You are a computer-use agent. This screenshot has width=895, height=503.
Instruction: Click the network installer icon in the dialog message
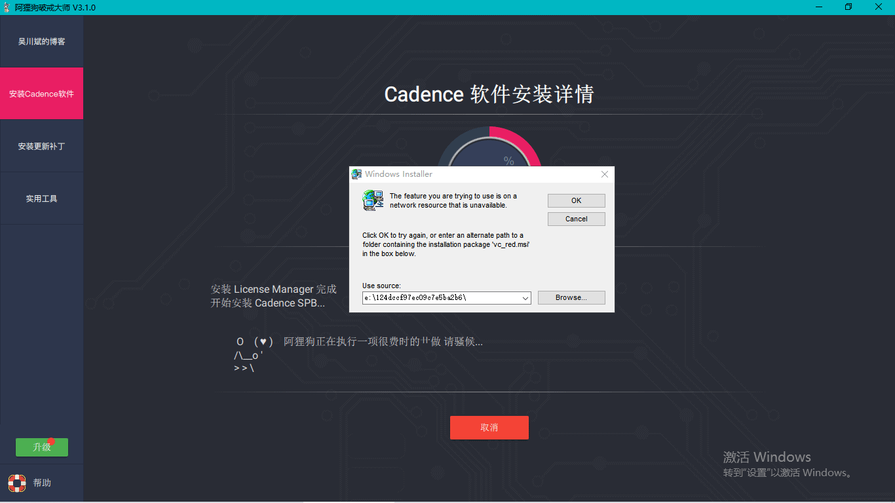click(373, 200)
